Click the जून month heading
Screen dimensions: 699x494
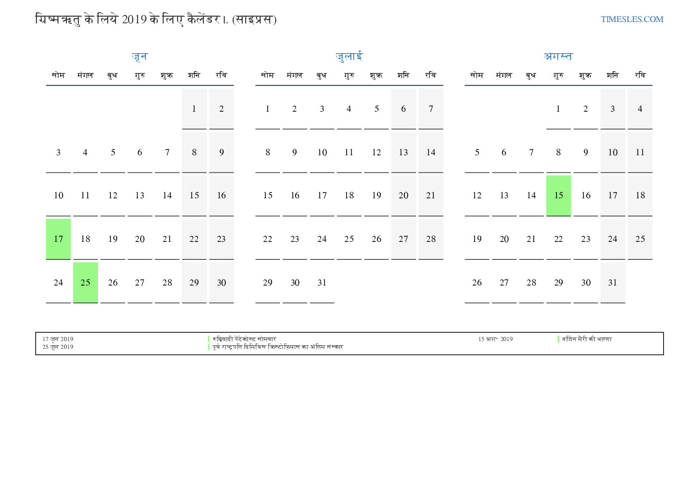tap(139, 57)
